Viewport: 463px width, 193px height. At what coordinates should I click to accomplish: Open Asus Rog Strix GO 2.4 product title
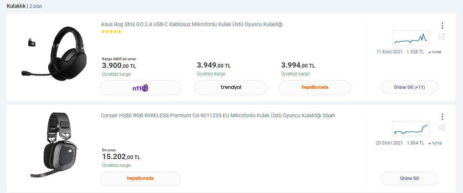192,25
